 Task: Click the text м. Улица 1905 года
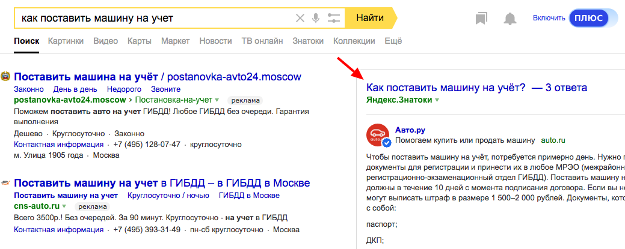(49, 155)
